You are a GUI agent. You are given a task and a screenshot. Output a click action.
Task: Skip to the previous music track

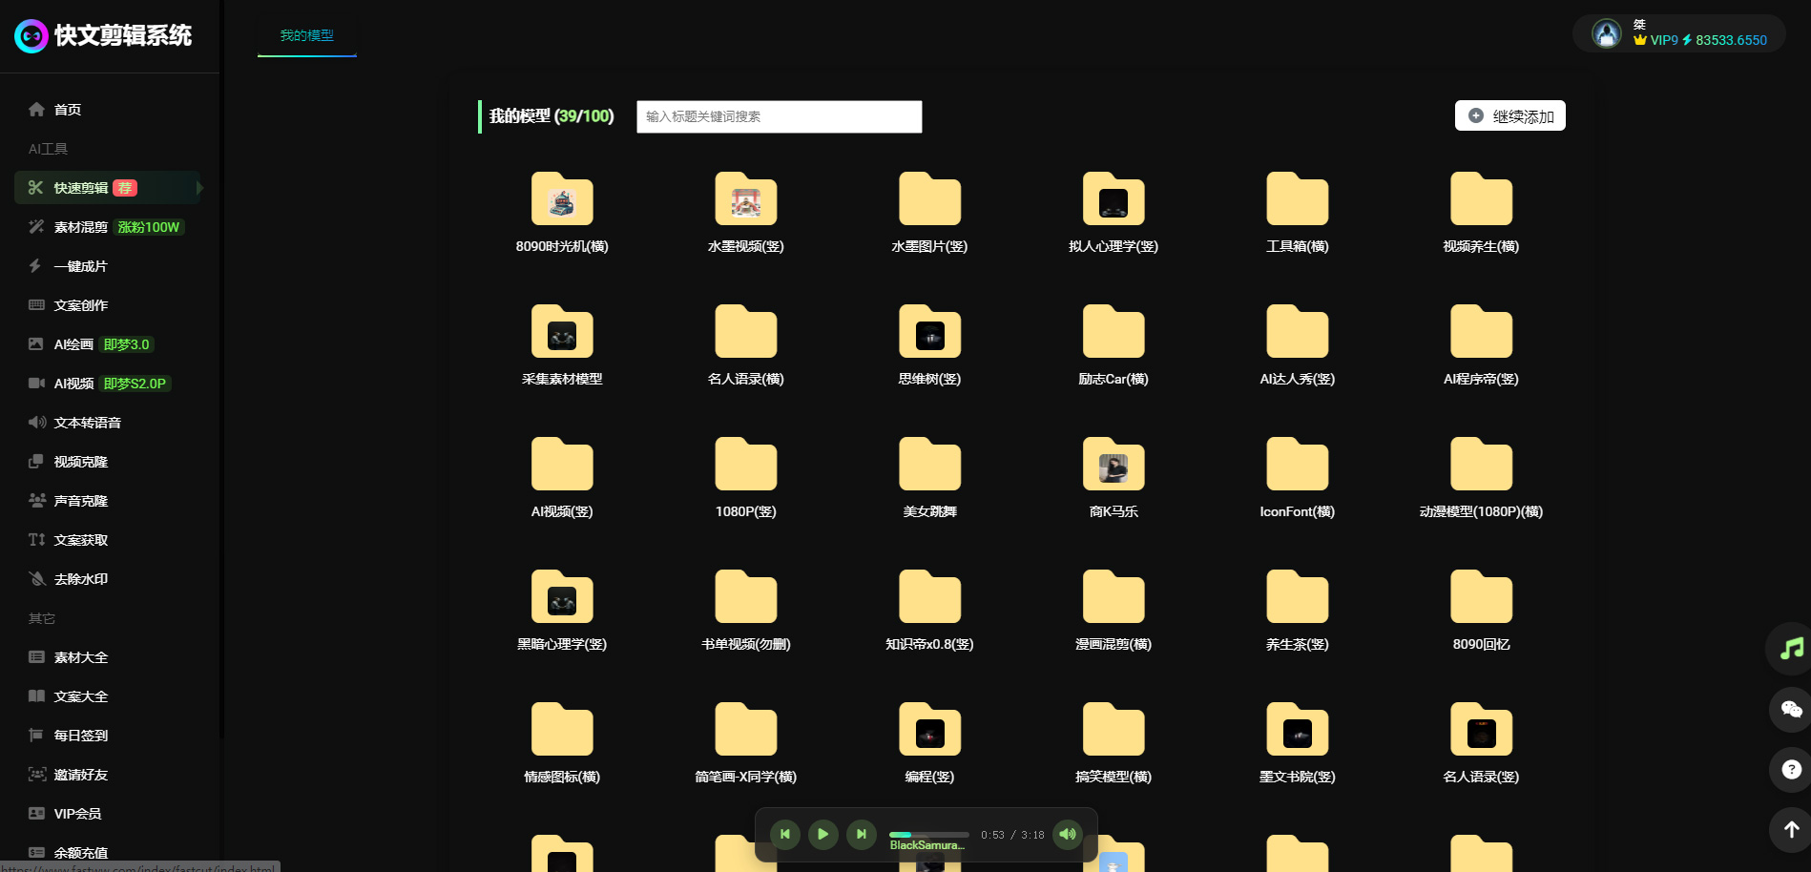click(785, 834)
